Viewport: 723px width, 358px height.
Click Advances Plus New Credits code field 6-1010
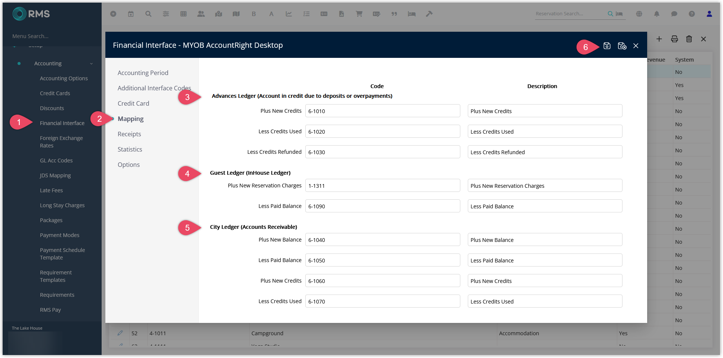coord(383,111)
